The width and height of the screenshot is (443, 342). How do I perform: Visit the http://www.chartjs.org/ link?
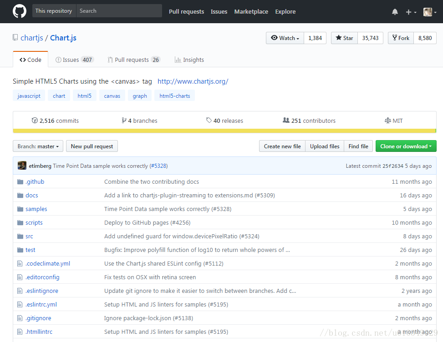tap(193, 81)
